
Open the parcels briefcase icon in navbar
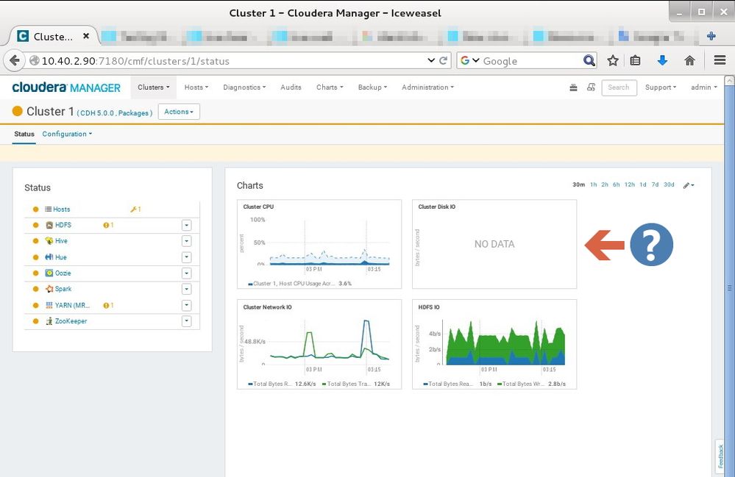(x=573, y=87)
